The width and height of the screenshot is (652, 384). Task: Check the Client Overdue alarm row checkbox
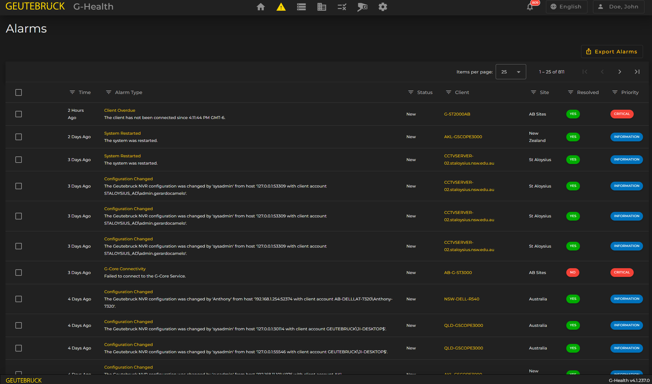[x=19, y=114]
